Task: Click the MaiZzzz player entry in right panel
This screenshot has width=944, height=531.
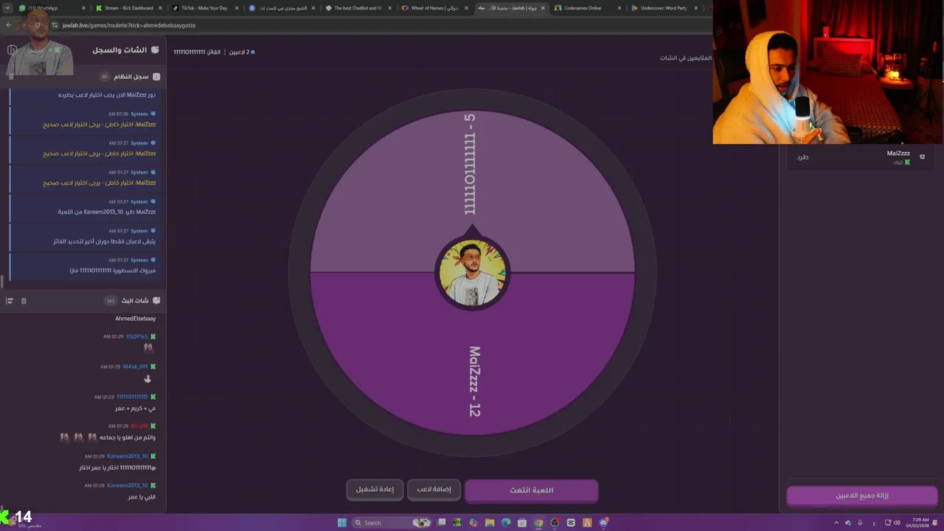Action: (861, 157)
